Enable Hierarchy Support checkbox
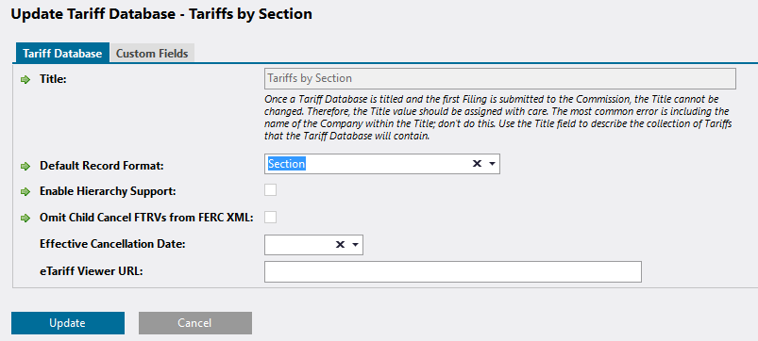This screenshot has width=758, height=341. (x=271, y=190)
